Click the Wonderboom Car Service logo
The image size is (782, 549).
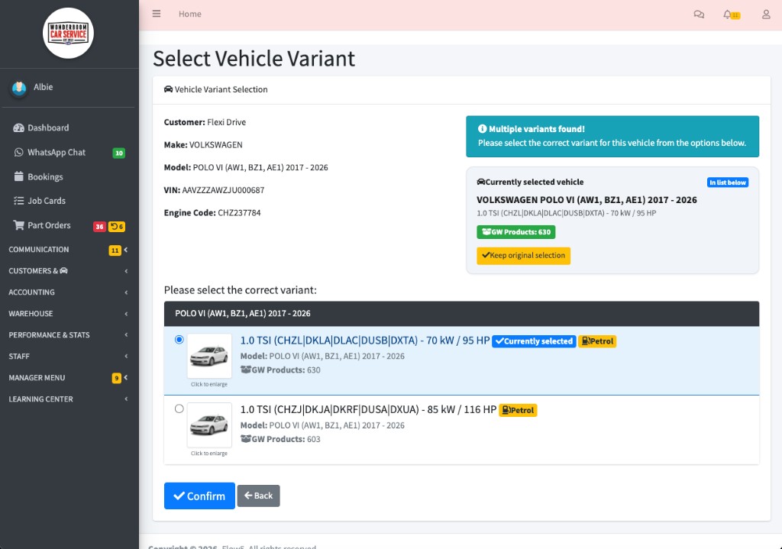click(68, 34)
